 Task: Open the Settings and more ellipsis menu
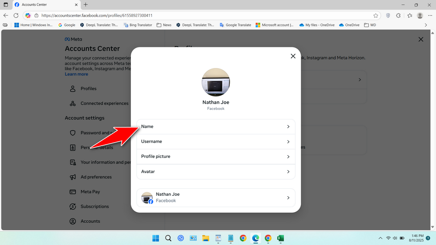point(430,16)
